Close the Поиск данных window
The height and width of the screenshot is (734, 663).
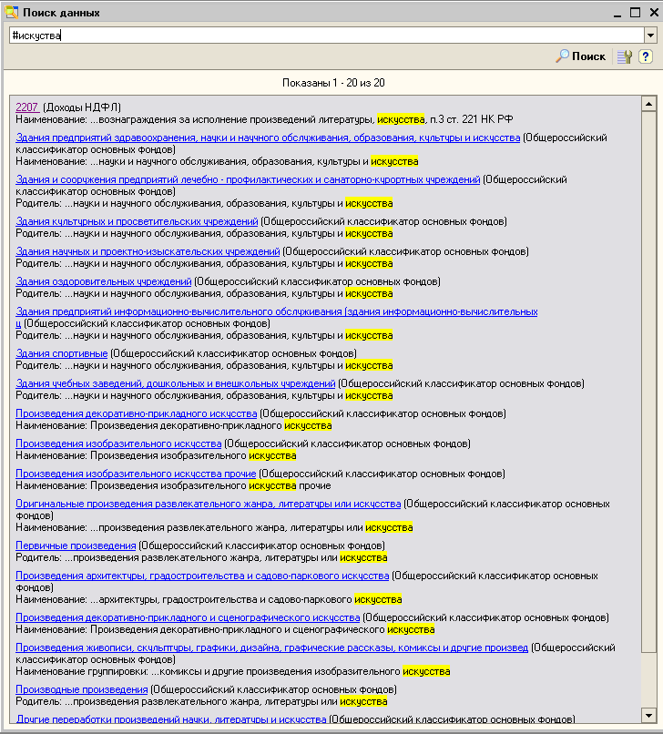point(652,13)
